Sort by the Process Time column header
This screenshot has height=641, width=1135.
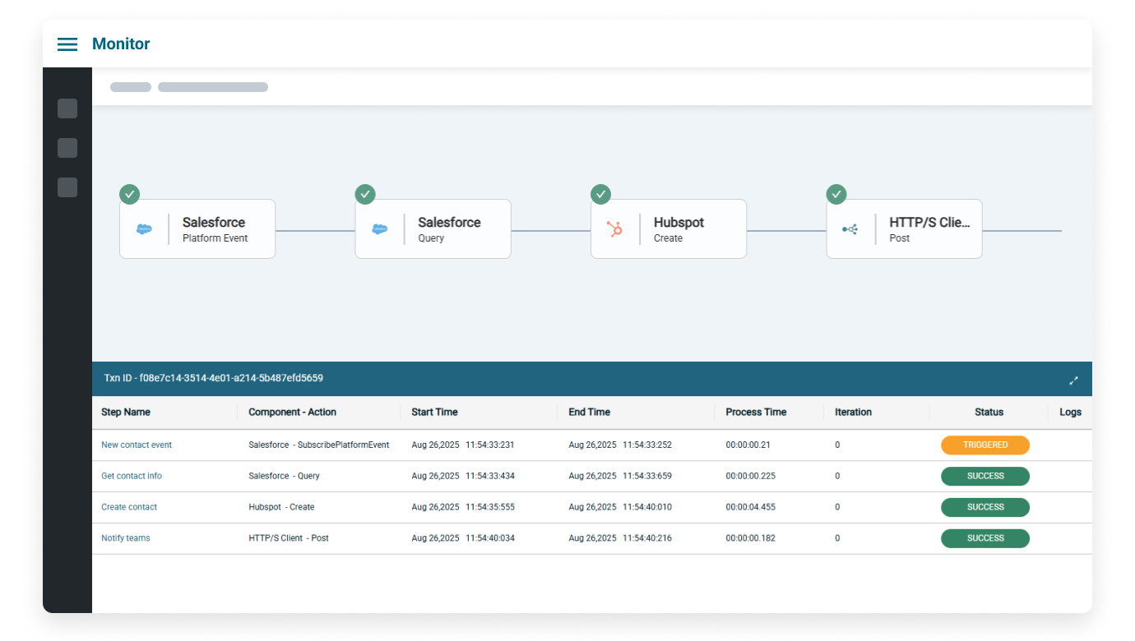[x=755, y=413]
